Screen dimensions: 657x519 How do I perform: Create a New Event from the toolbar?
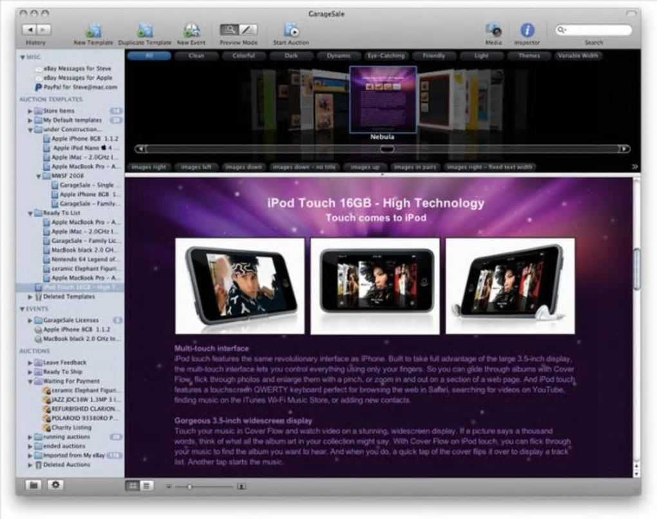coord(191,30)
